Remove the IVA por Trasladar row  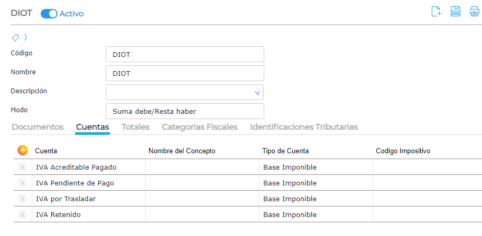click(23, 199)
